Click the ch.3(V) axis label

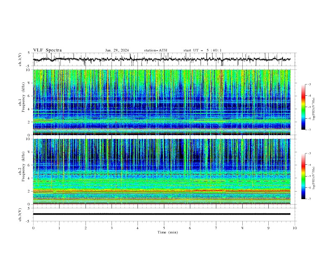(20, 215)
